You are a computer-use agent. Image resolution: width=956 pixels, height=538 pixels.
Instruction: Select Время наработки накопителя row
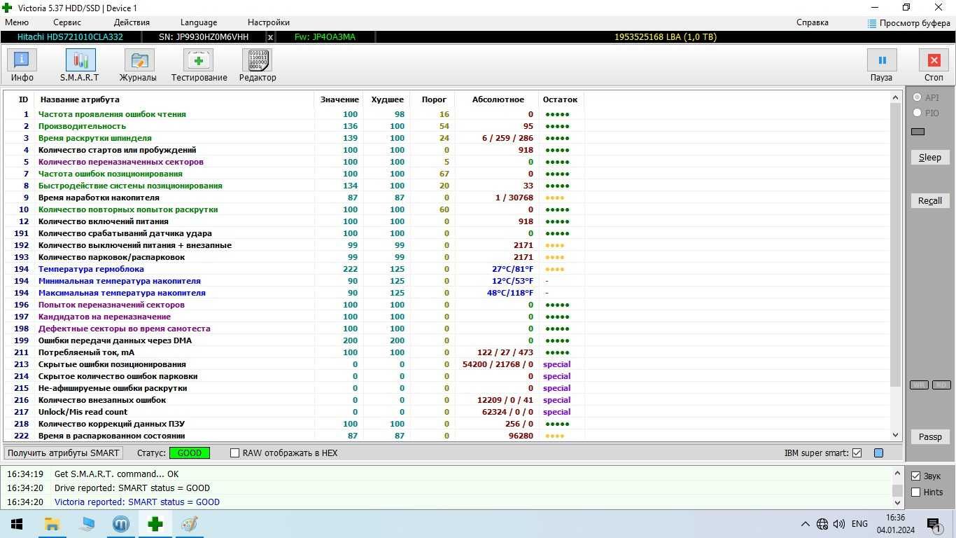[294, 198]
